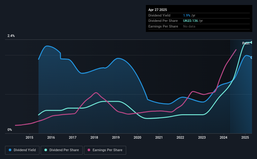Click the 2021 x-axis label
257x159 pixels.
(x=159, y=137)
